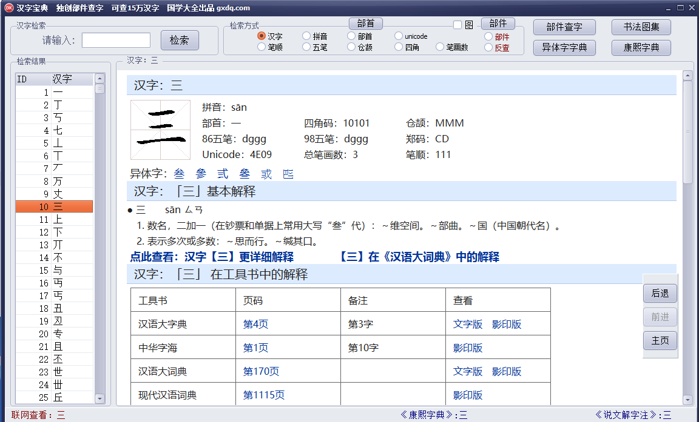Click the content pane scroll-up arrow
The width and height of the screenshot is (699, 422).
pos(687,76)
